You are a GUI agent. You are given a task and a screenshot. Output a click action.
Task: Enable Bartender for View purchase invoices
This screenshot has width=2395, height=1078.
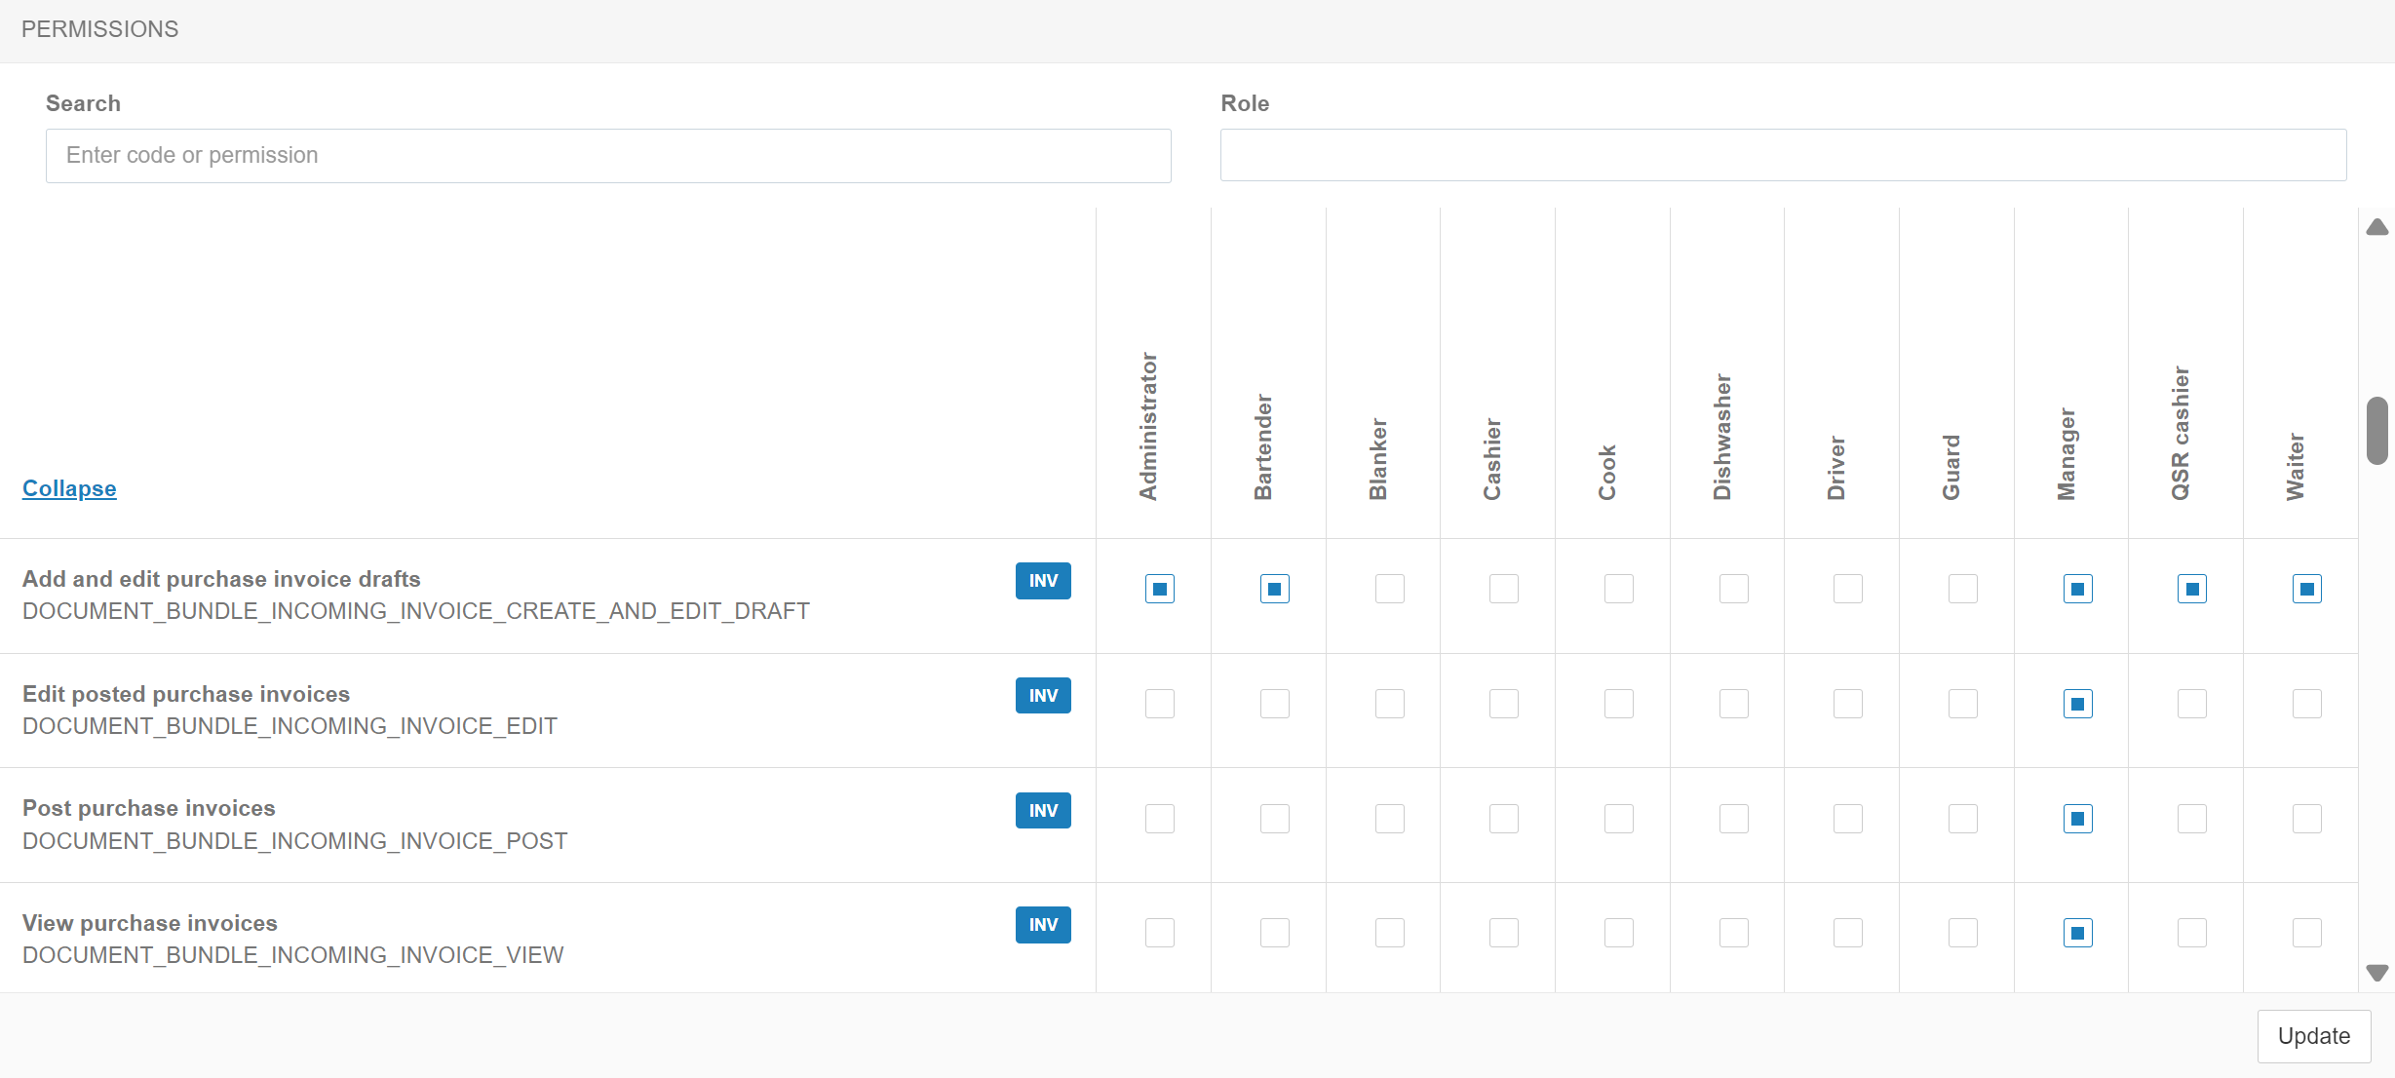coord(1274,933)
